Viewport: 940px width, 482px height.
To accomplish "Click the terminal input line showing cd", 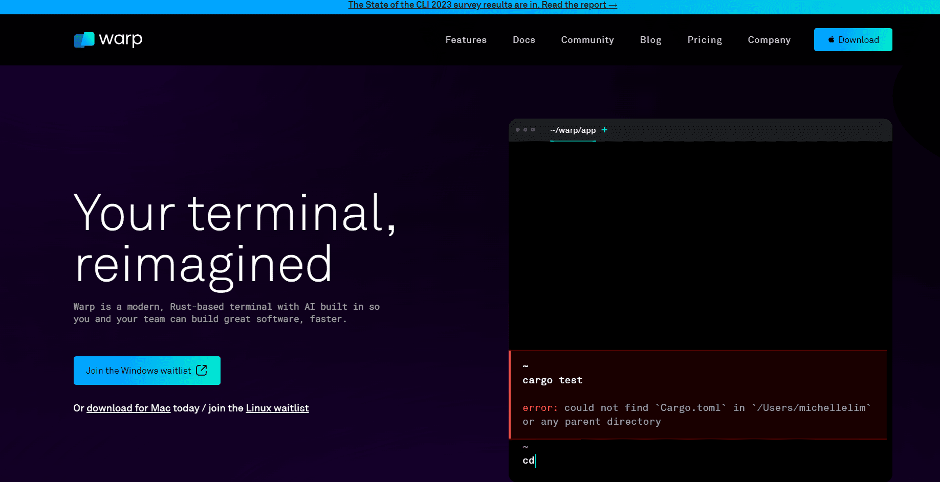I will [529, 460].
